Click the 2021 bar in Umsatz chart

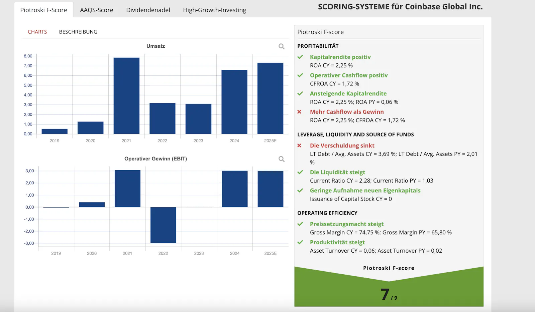click(126, 96)
